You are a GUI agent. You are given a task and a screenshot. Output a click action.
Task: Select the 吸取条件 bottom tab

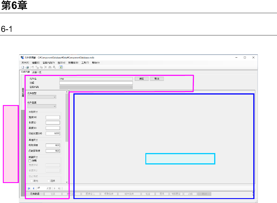[109, 194]
